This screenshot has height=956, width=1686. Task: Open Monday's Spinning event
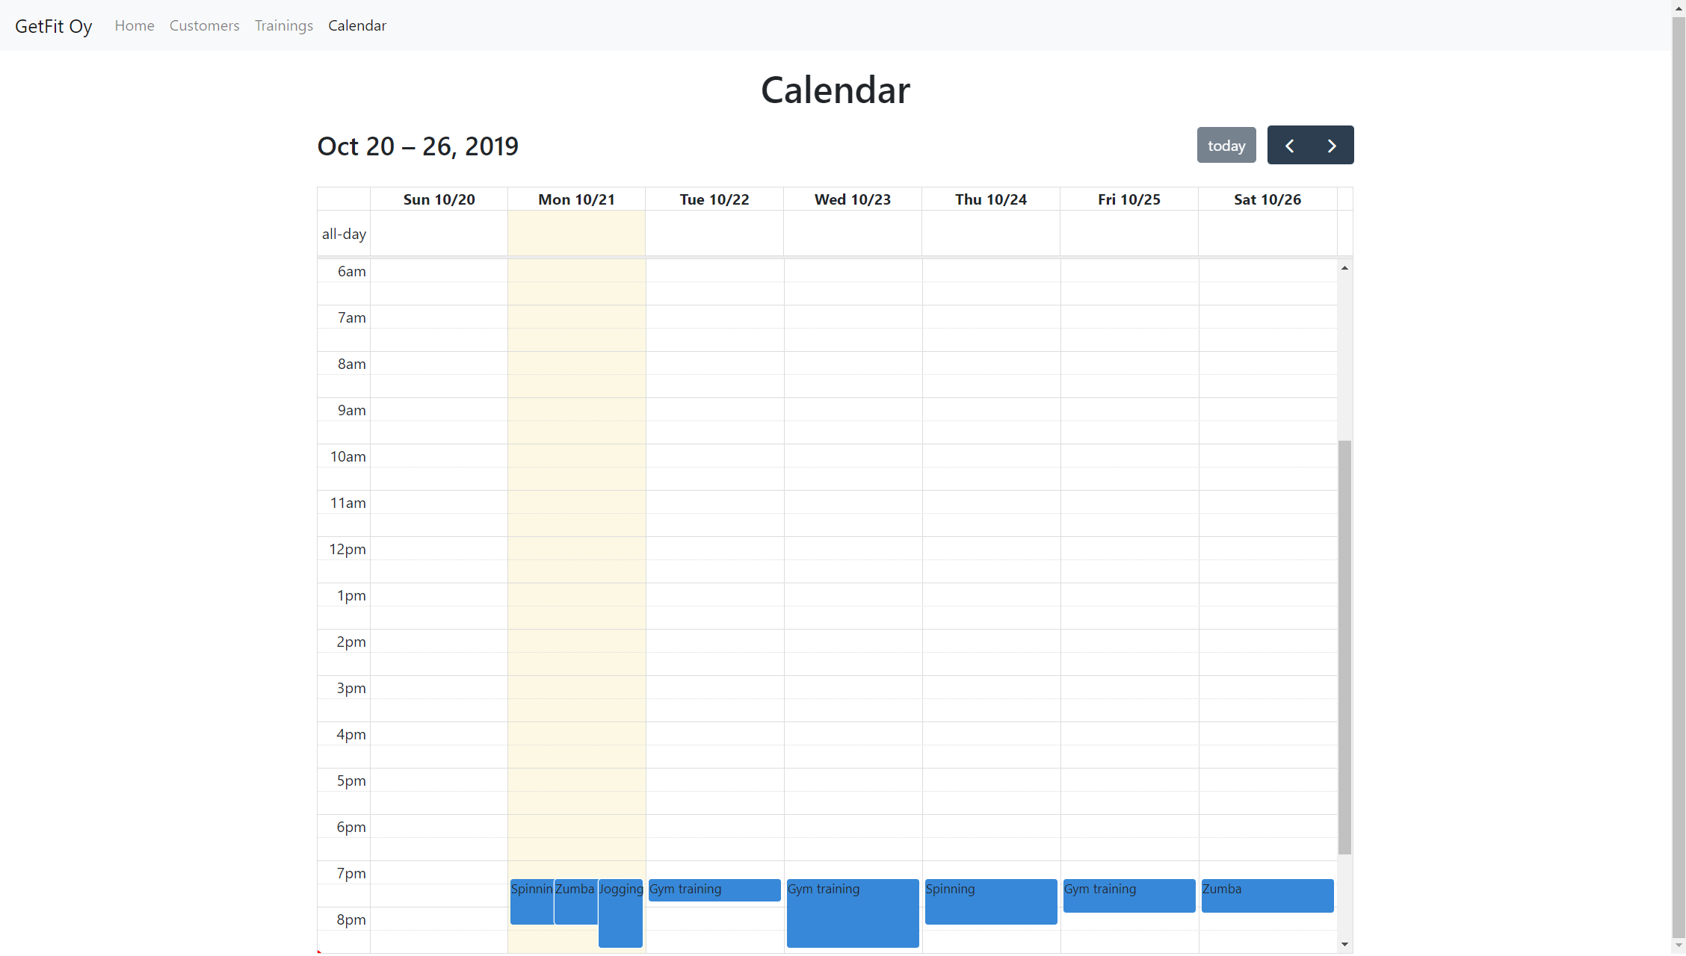click(x=531, y=901)
